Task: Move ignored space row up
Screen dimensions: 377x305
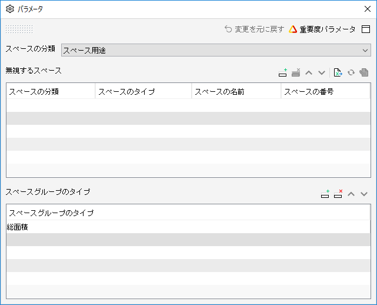Action: [x=309, y=72]
